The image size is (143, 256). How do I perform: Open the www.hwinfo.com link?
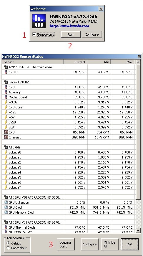(69, 26)
